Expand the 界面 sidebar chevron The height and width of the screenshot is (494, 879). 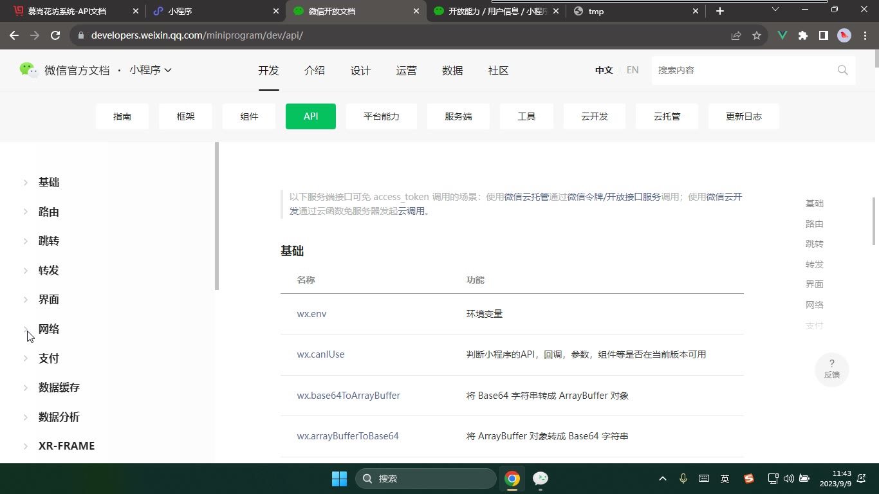pyautogui.click(x=26, y=300)
